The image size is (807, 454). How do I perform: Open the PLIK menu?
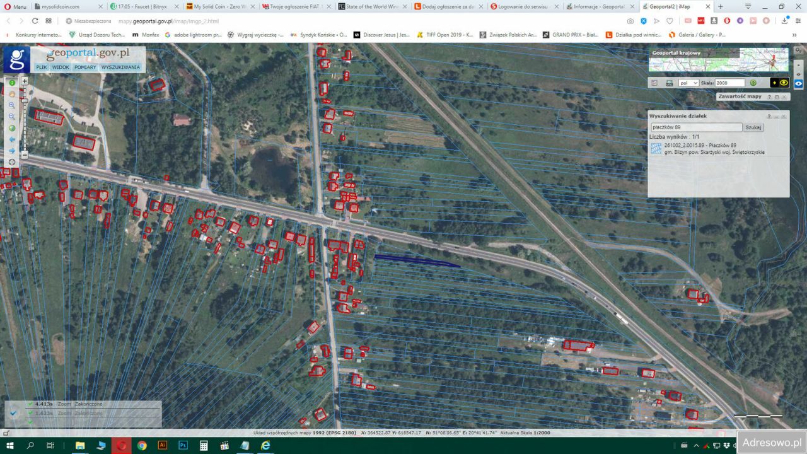pyautogui.click(x=42, y=67)
